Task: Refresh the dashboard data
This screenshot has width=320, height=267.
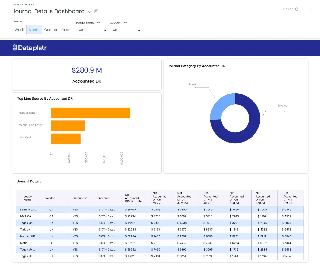Action: pyautogui.click(x=297, y=9)
